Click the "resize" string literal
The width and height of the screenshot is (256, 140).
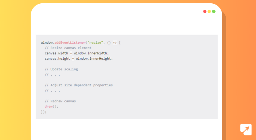(95, 43)
